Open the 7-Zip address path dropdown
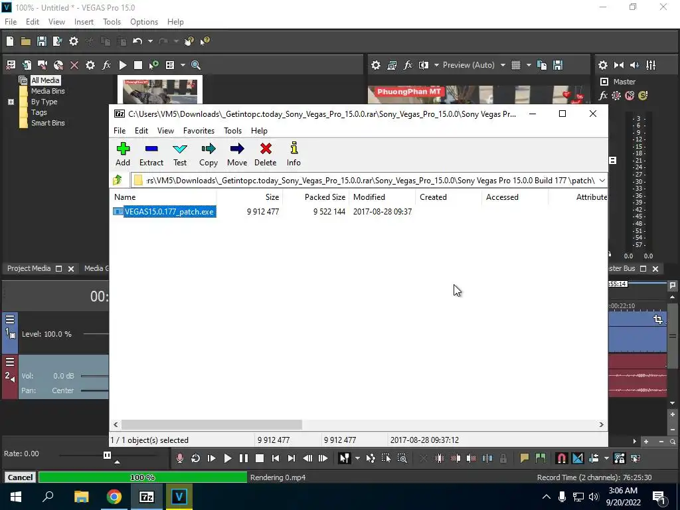 point(602,181)
